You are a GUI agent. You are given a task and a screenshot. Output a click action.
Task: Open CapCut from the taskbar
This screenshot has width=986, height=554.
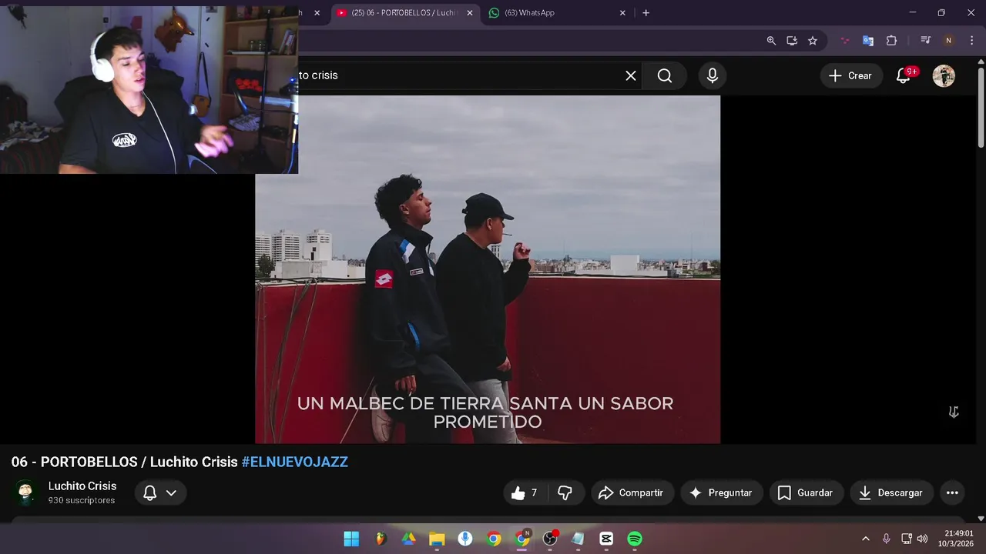(x=606, y=539)
